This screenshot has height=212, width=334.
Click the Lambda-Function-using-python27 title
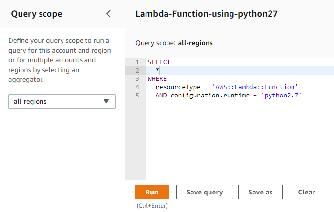(207, 14)
